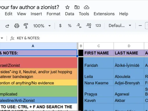Click the yellow No evidence key cell

point(39,83)
